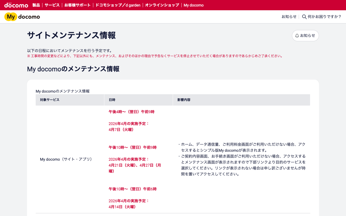The image size is (346, 216).
Task: Click the ホーム、データ通信量 bullet text
Action: (x=241, y=147)
